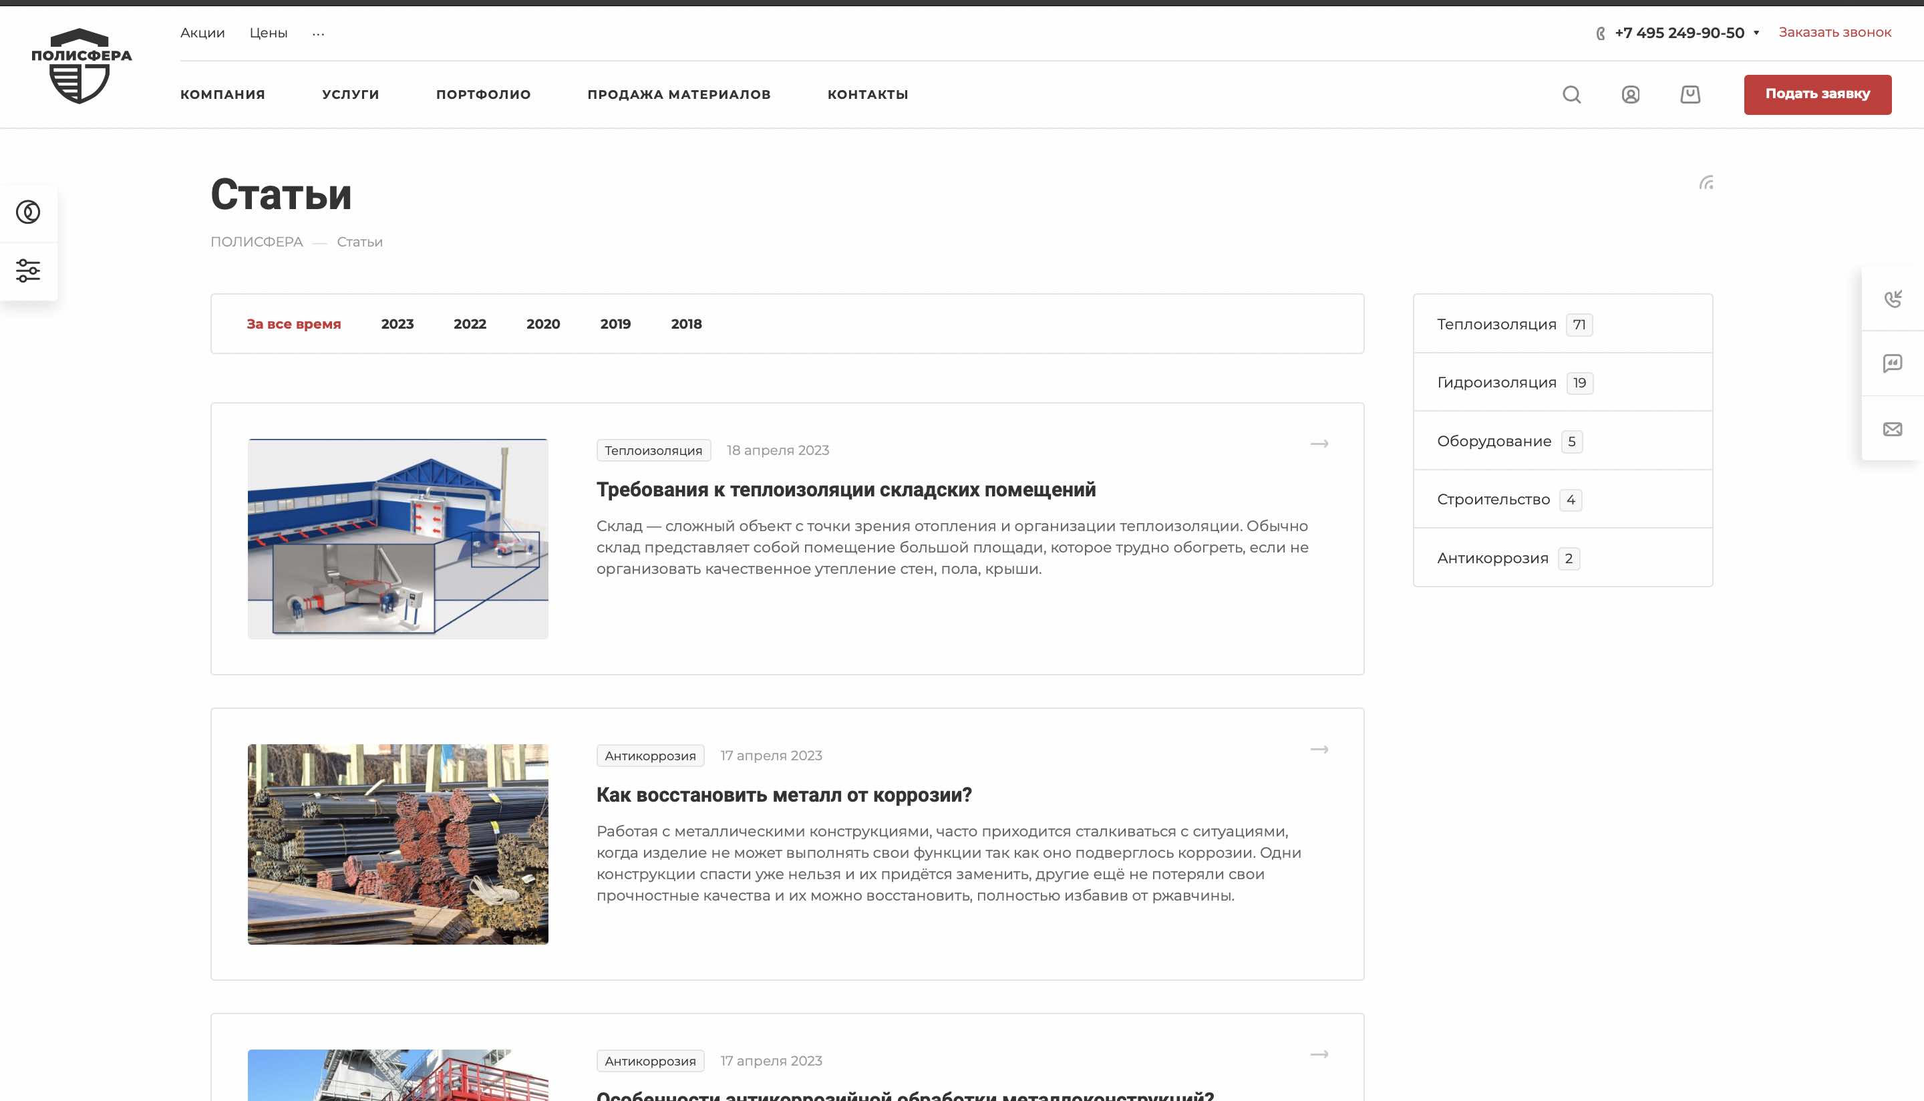Filter by Гидроизоляция category
Viewport: 1924px width, 1101px height.
[1496, 383]
